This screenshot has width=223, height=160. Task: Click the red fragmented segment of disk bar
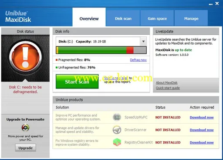130,50
